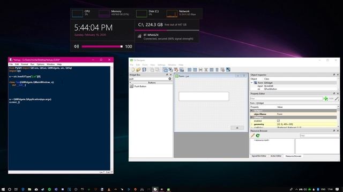Apply Lay Out in a Form Layout
Viewport: 343px width, 192px height.
pyautogui.click(x=217, y=70)
